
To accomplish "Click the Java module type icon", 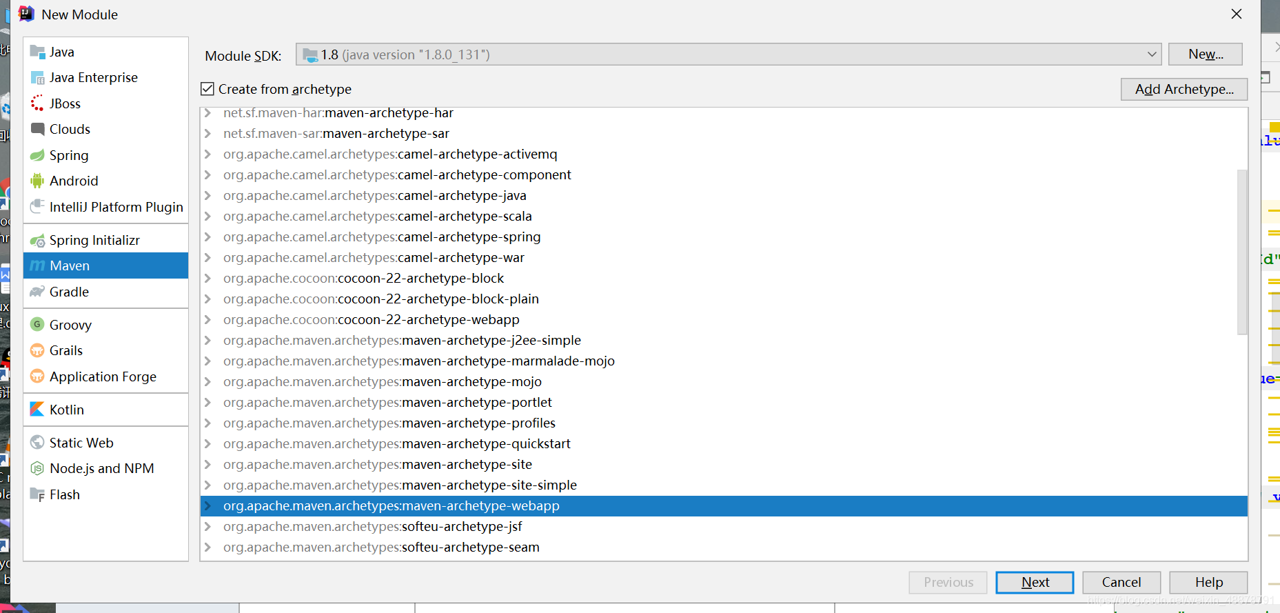I will pyautogui.click(x=37, y=52).
